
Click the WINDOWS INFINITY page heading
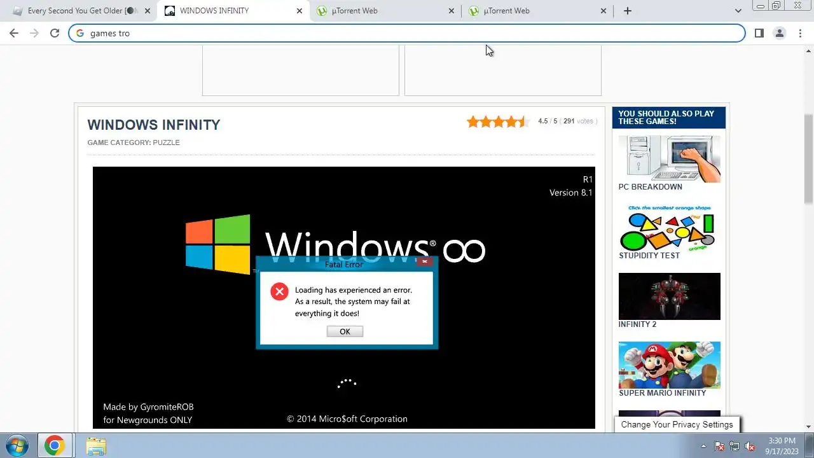tap(154, 125)
